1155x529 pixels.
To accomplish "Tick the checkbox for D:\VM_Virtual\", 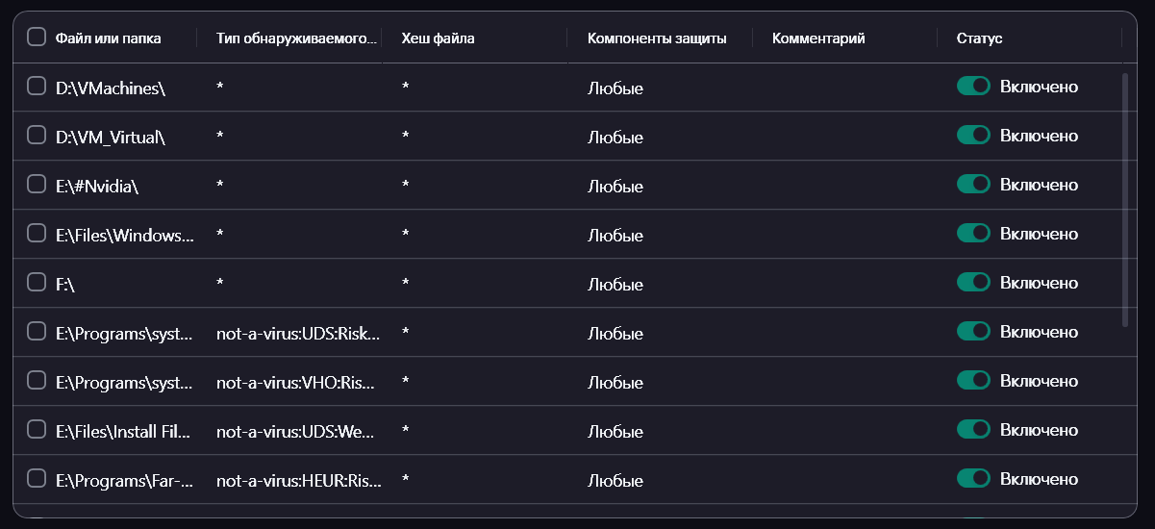I will (x=37, y=136).
